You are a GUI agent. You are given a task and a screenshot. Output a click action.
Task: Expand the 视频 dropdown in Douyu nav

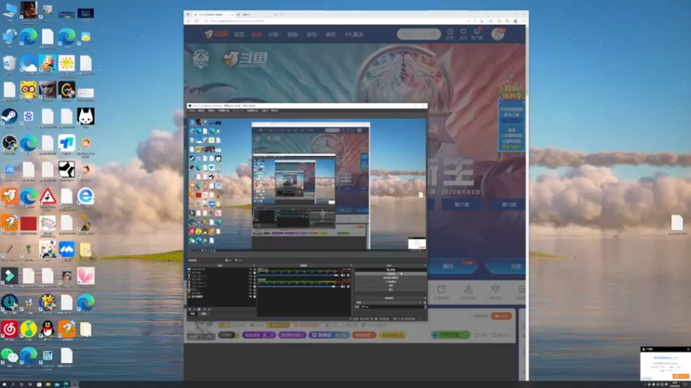coord(293,34)
